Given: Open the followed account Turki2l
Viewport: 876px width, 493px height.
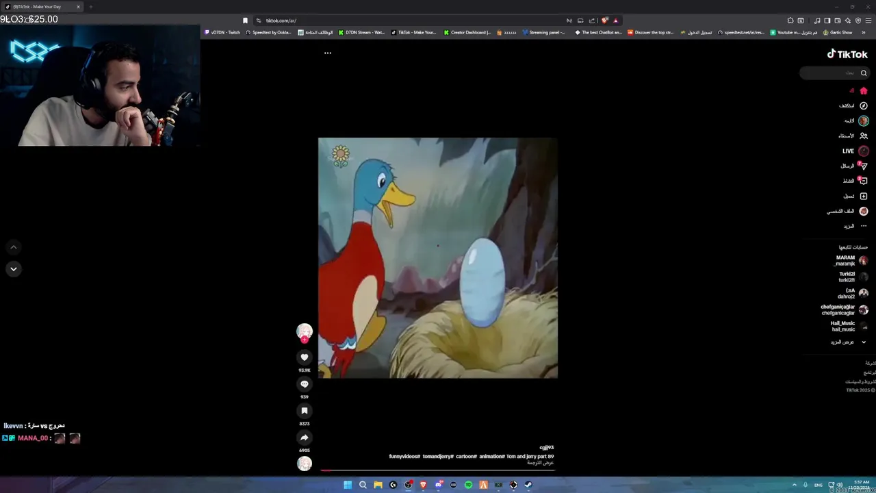Looking at the screenshot, I should coord(853,277).
